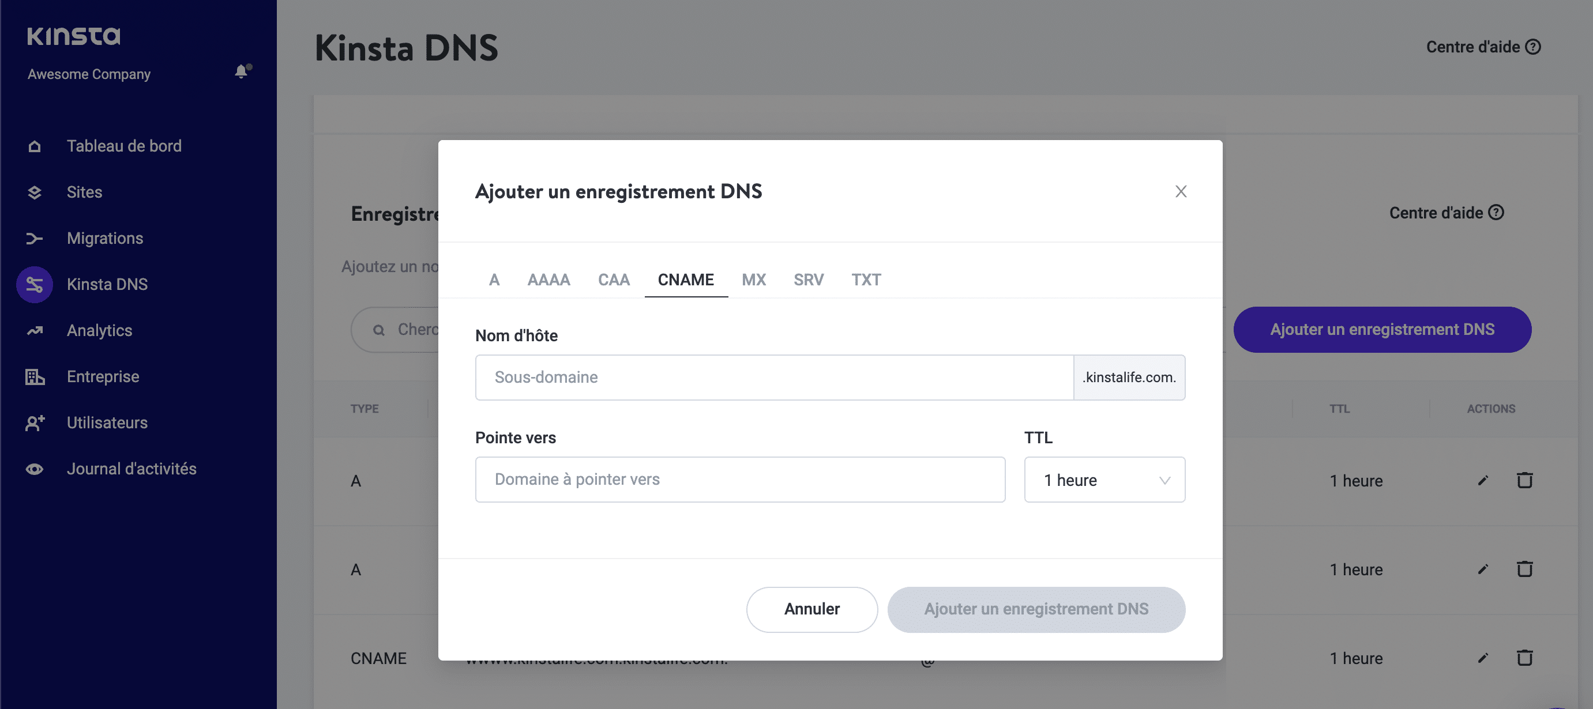Delete the CNAME record using trash icon

click(1524, 658)
